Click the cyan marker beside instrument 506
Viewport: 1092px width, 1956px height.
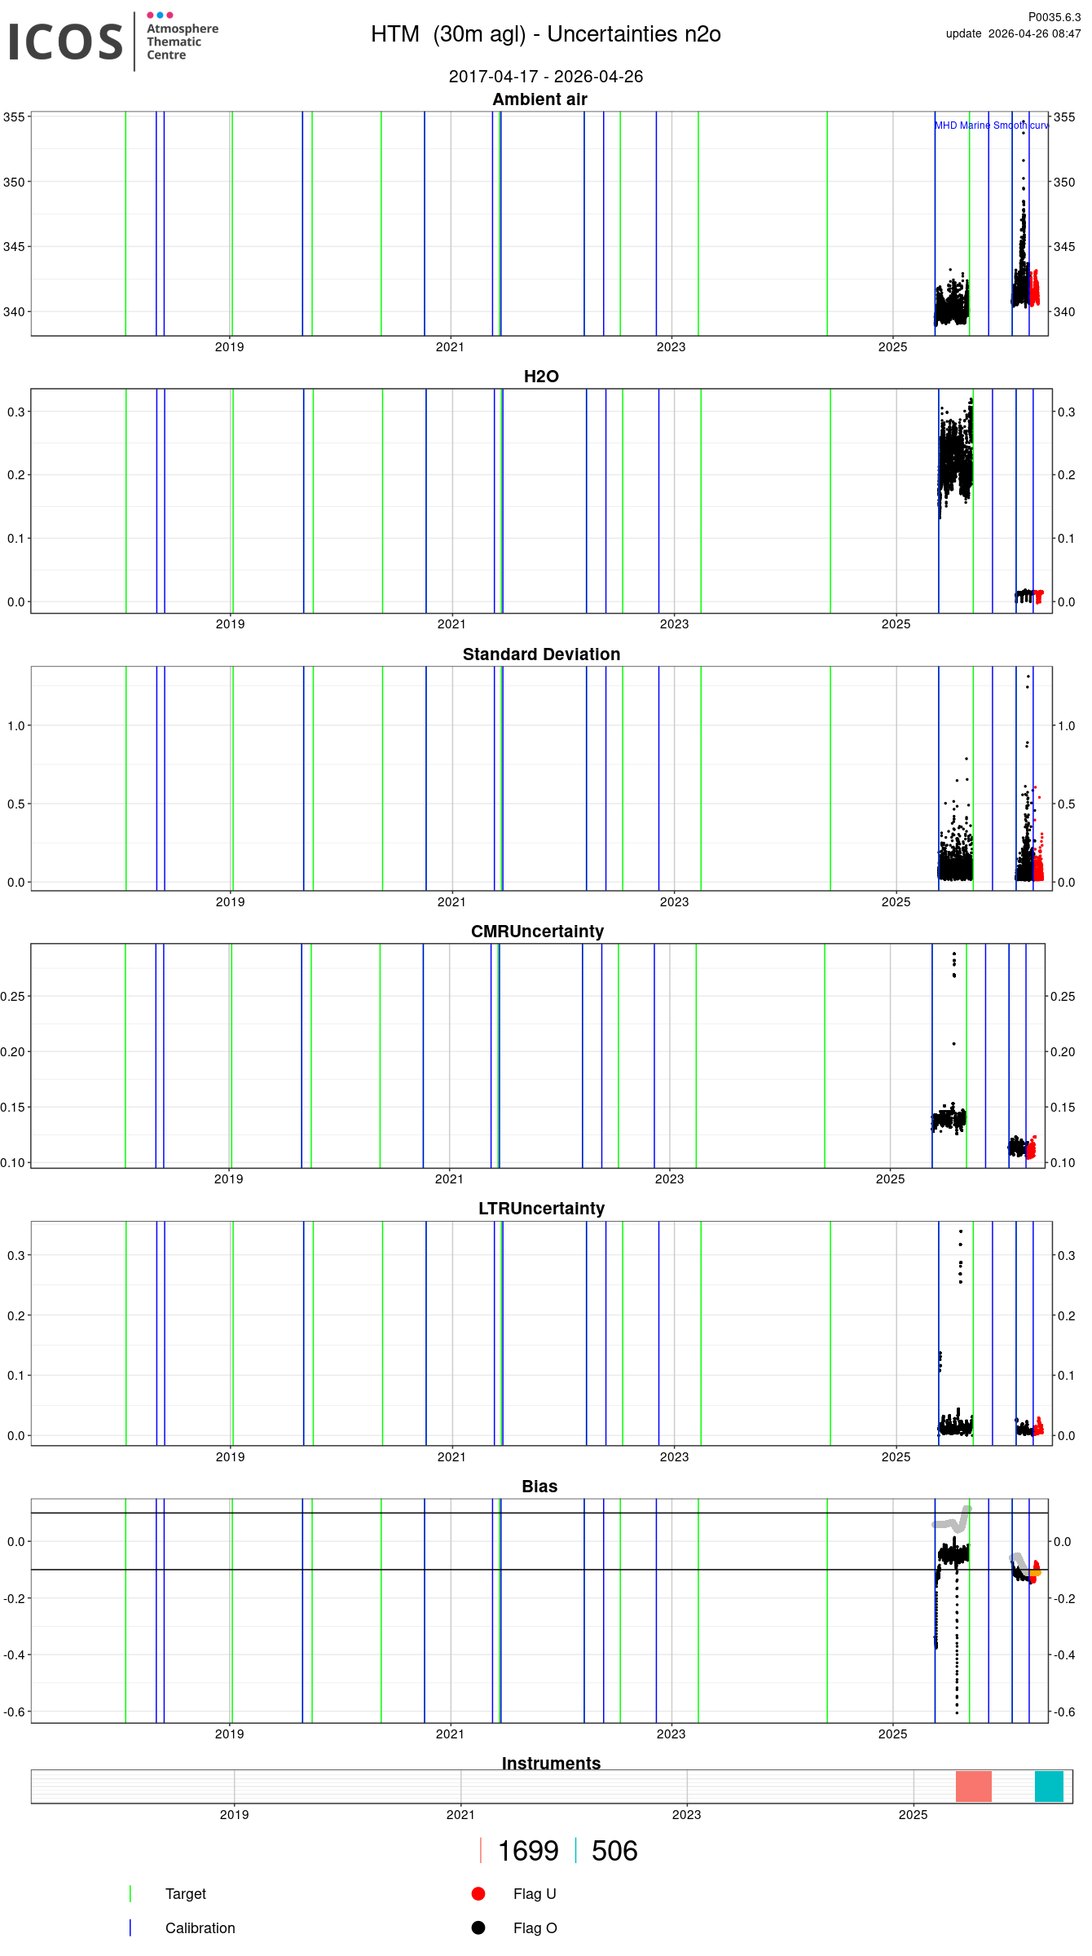coord(576,1850)
